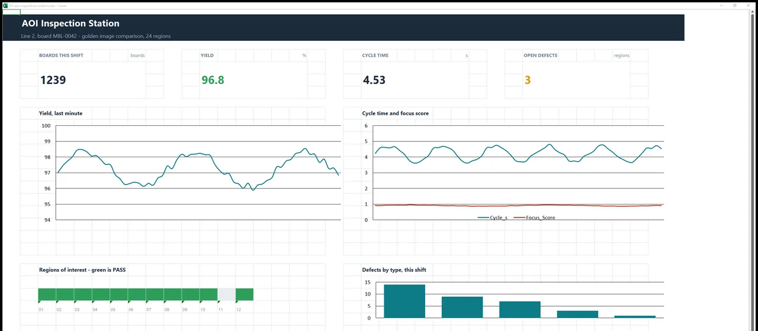Click region number label 02
The width and height of the screenshot is (758, 331).
[59, 310]
